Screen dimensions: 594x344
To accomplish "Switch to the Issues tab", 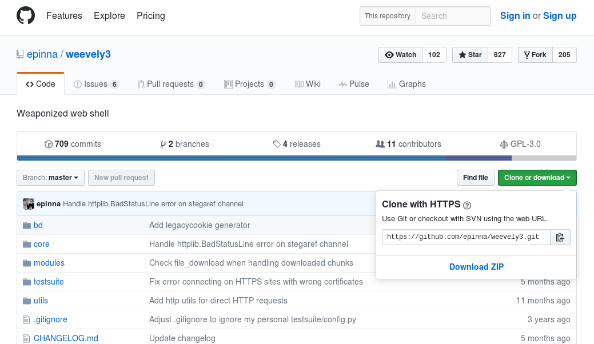I will pos(96,84).
